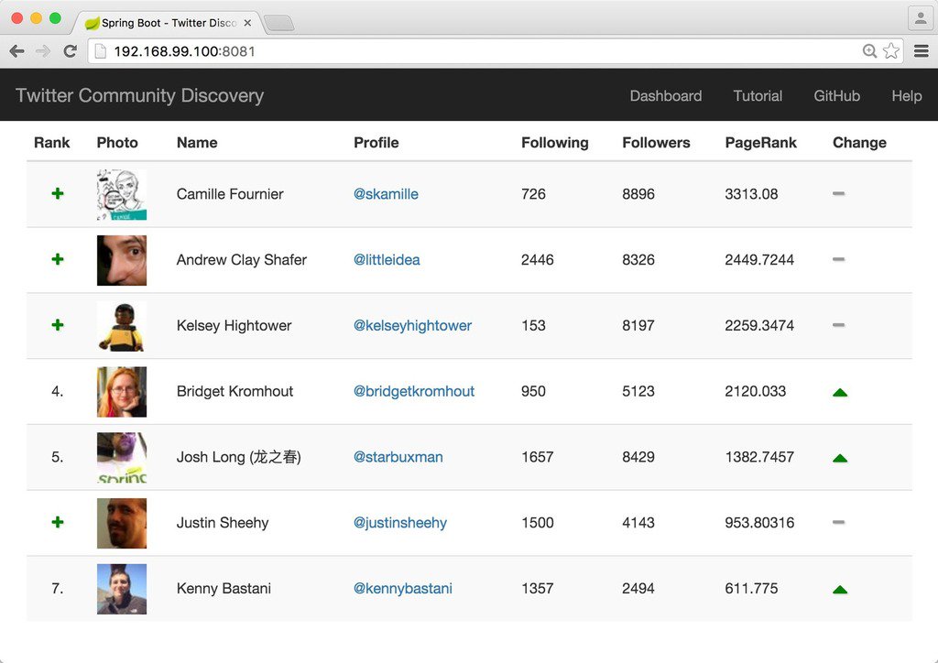938x663 pixels.
Task: Open the @skamille profile link
Action: [x=386, y=194]
